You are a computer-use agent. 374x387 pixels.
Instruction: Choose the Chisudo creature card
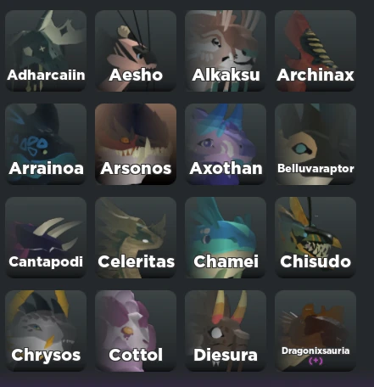315,238
